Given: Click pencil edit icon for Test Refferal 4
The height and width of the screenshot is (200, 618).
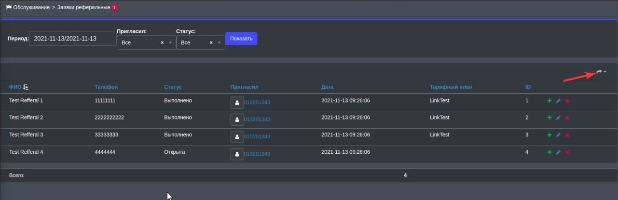Looking at the screenshot, I should [x=558, y=152].
